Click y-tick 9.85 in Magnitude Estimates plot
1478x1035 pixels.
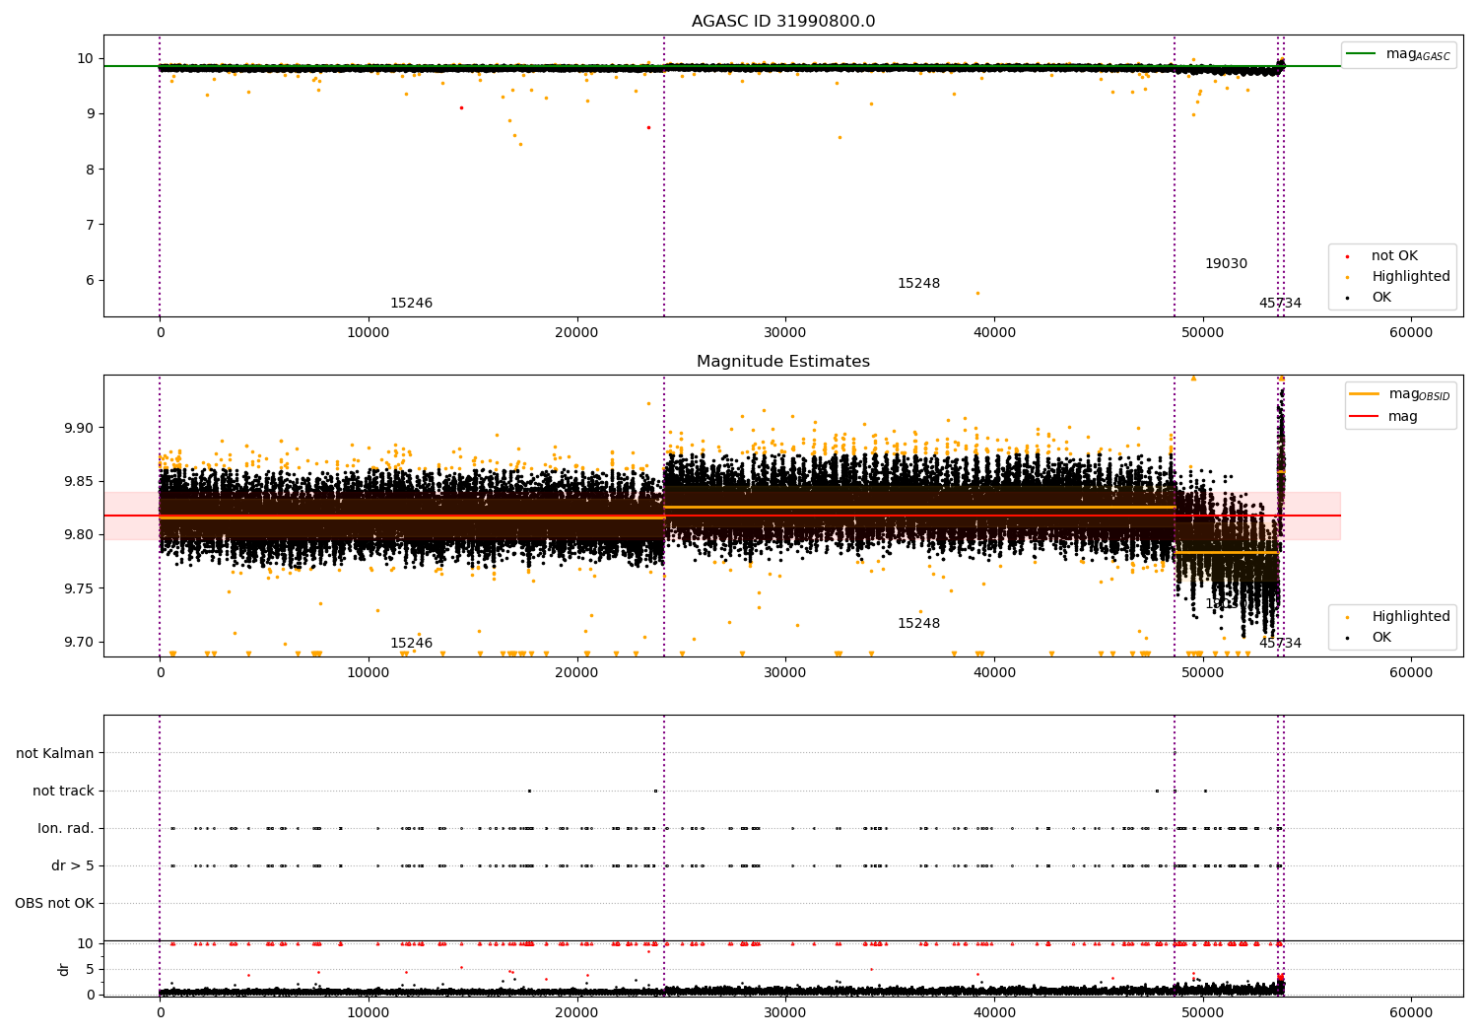point(79,482)
